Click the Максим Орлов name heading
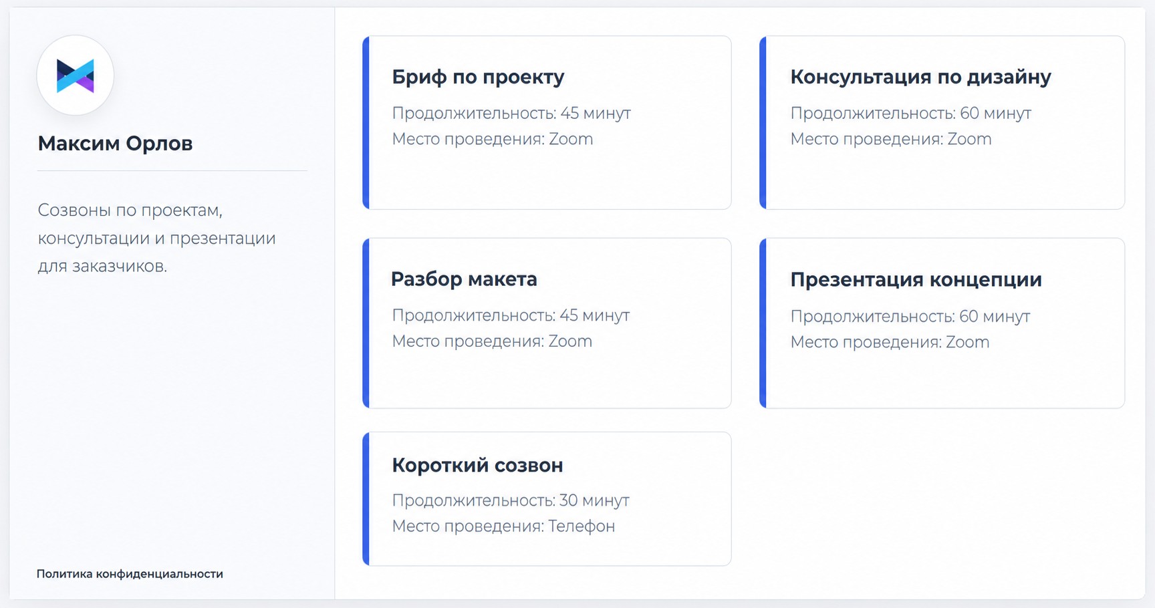 (x=115, y=144)
